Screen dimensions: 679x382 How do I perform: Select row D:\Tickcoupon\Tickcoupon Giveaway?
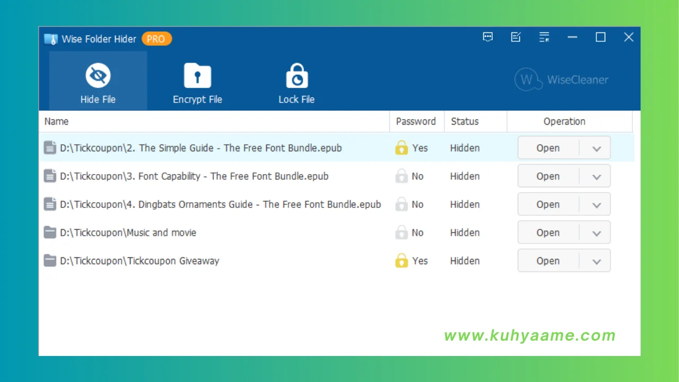point(337,261)
